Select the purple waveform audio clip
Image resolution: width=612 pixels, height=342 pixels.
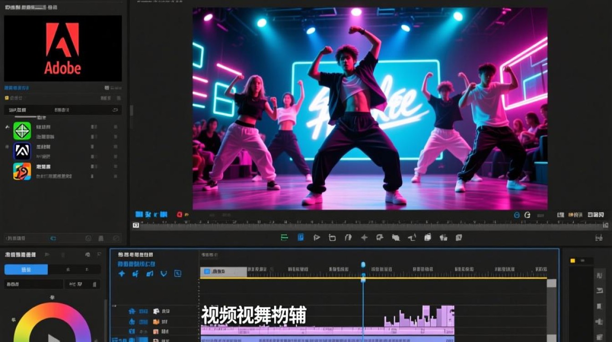(x=419, y=316)
